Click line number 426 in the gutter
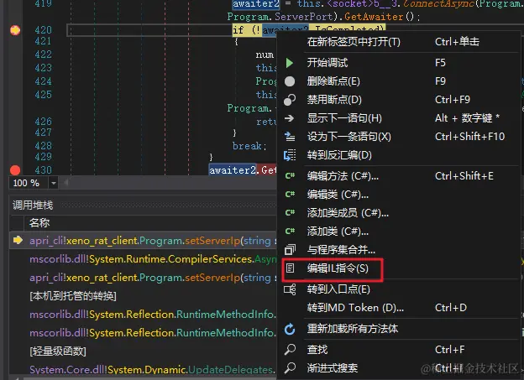524x380 pixels. tap(43, 121)
